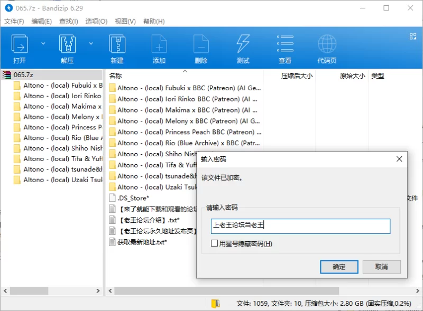Screen dimensions: 423x311
Task: Select Rio (Blue folder in left tree
Action: click(58, 138)
